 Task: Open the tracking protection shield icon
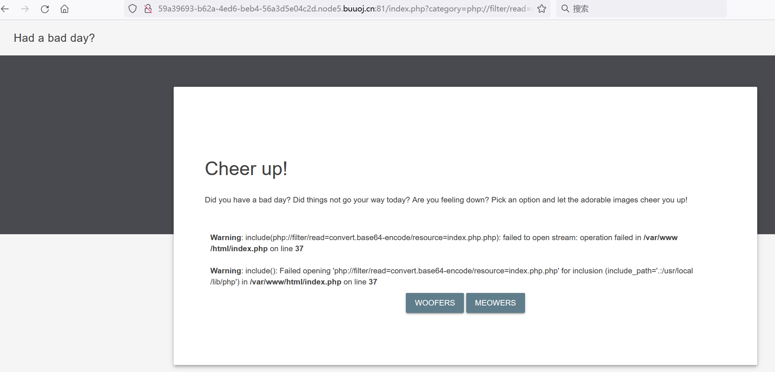pos(133,9)
